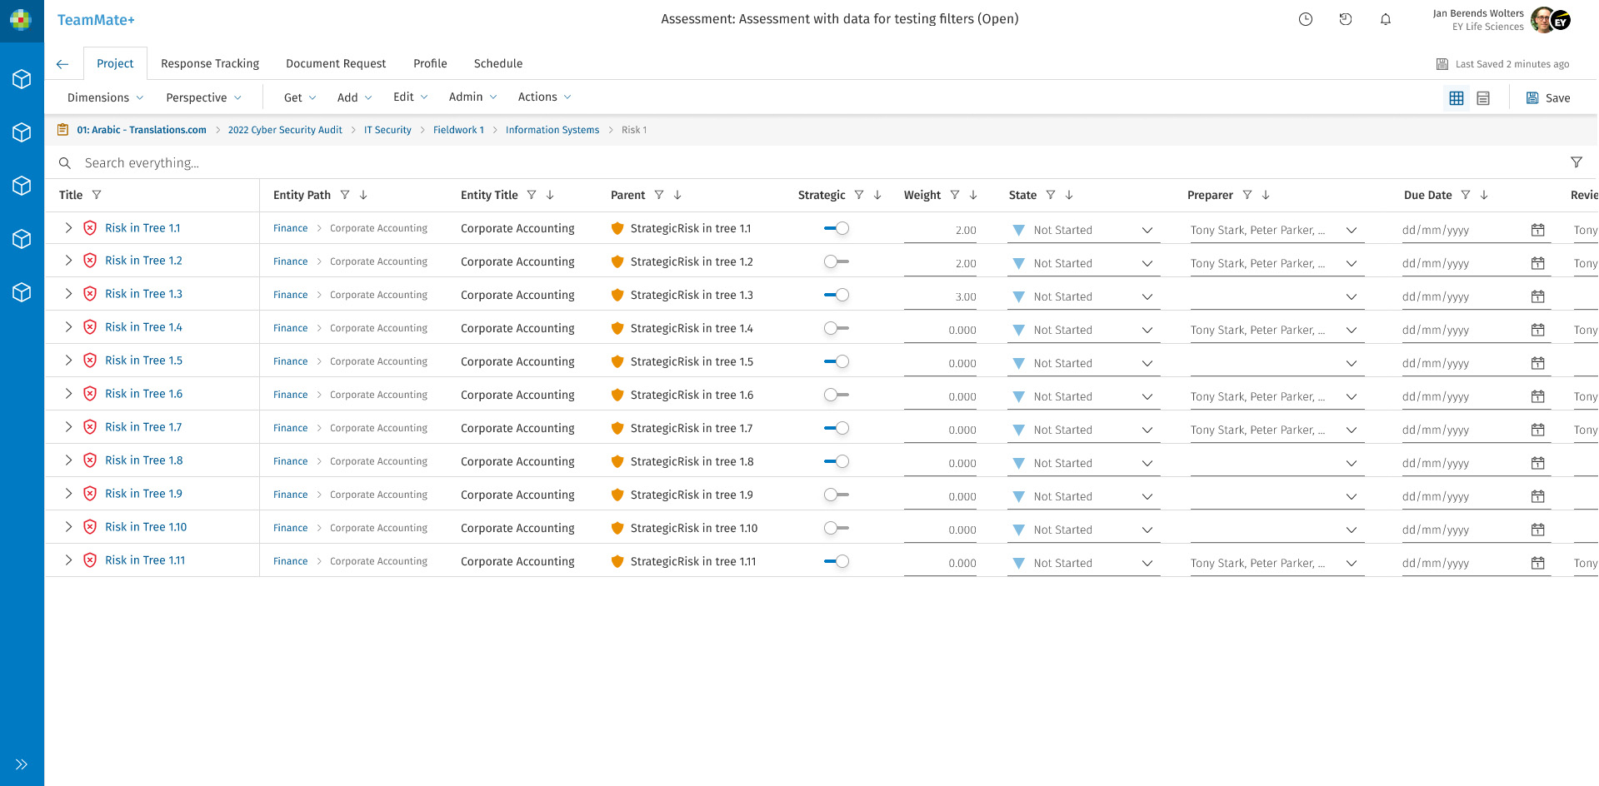Toggle Strategic switch for Risk in Tree 1.2
The height and width of the screenshot is (786, 1599).
coord(836,261)
